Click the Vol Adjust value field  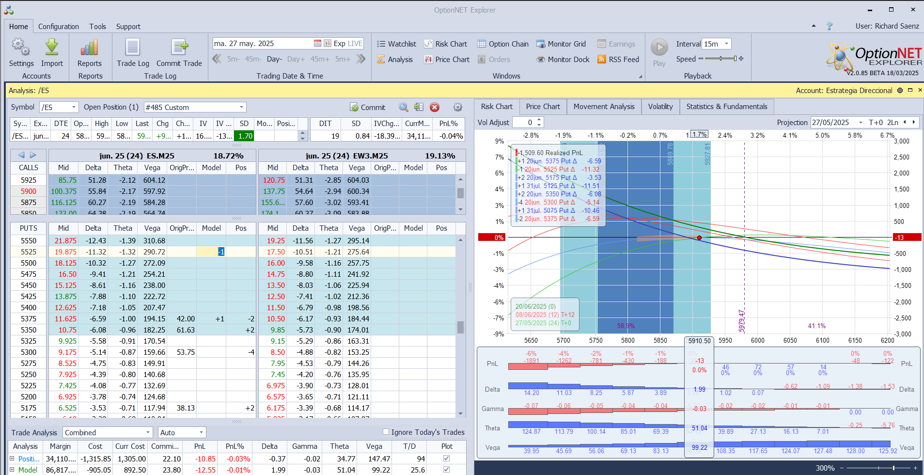pos(524,123)
